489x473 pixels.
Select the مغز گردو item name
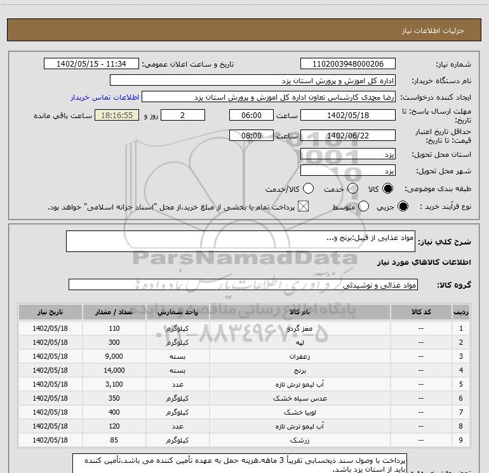(300, 328)
